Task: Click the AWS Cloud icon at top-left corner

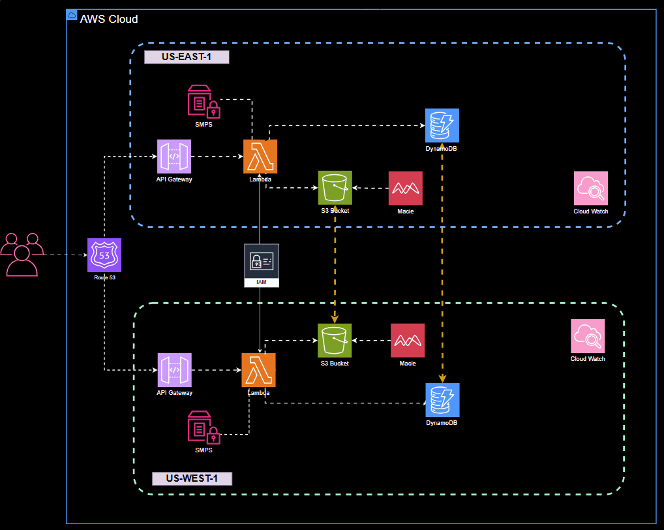Action: pyautogui.click(x=72, y=15)
